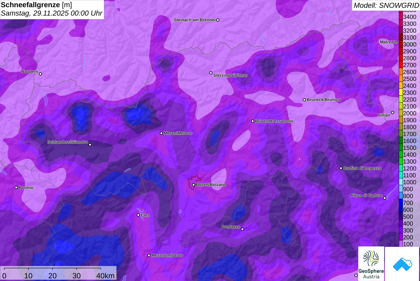Select the green 1500 legend swatch

pyautogui.click(x=401, y=148)
